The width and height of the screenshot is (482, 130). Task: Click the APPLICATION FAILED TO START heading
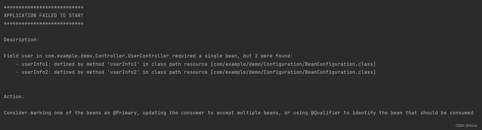click(44, 16)
